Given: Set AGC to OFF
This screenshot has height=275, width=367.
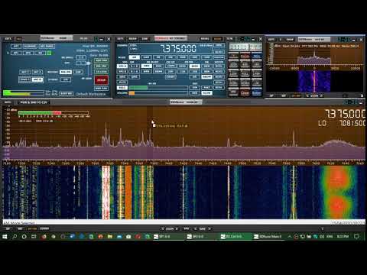Looking at the screenshot, I should (x=195, y=88).
